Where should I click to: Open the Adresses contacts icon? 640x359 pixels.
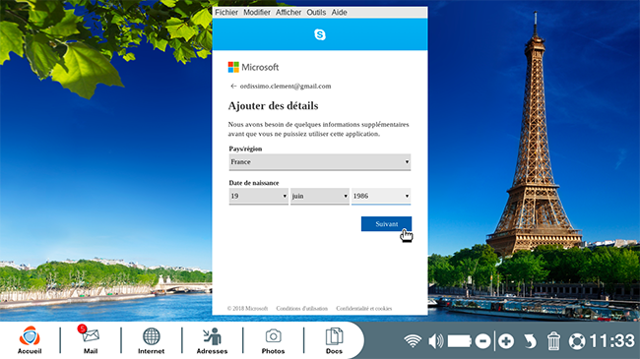(212, 340)
